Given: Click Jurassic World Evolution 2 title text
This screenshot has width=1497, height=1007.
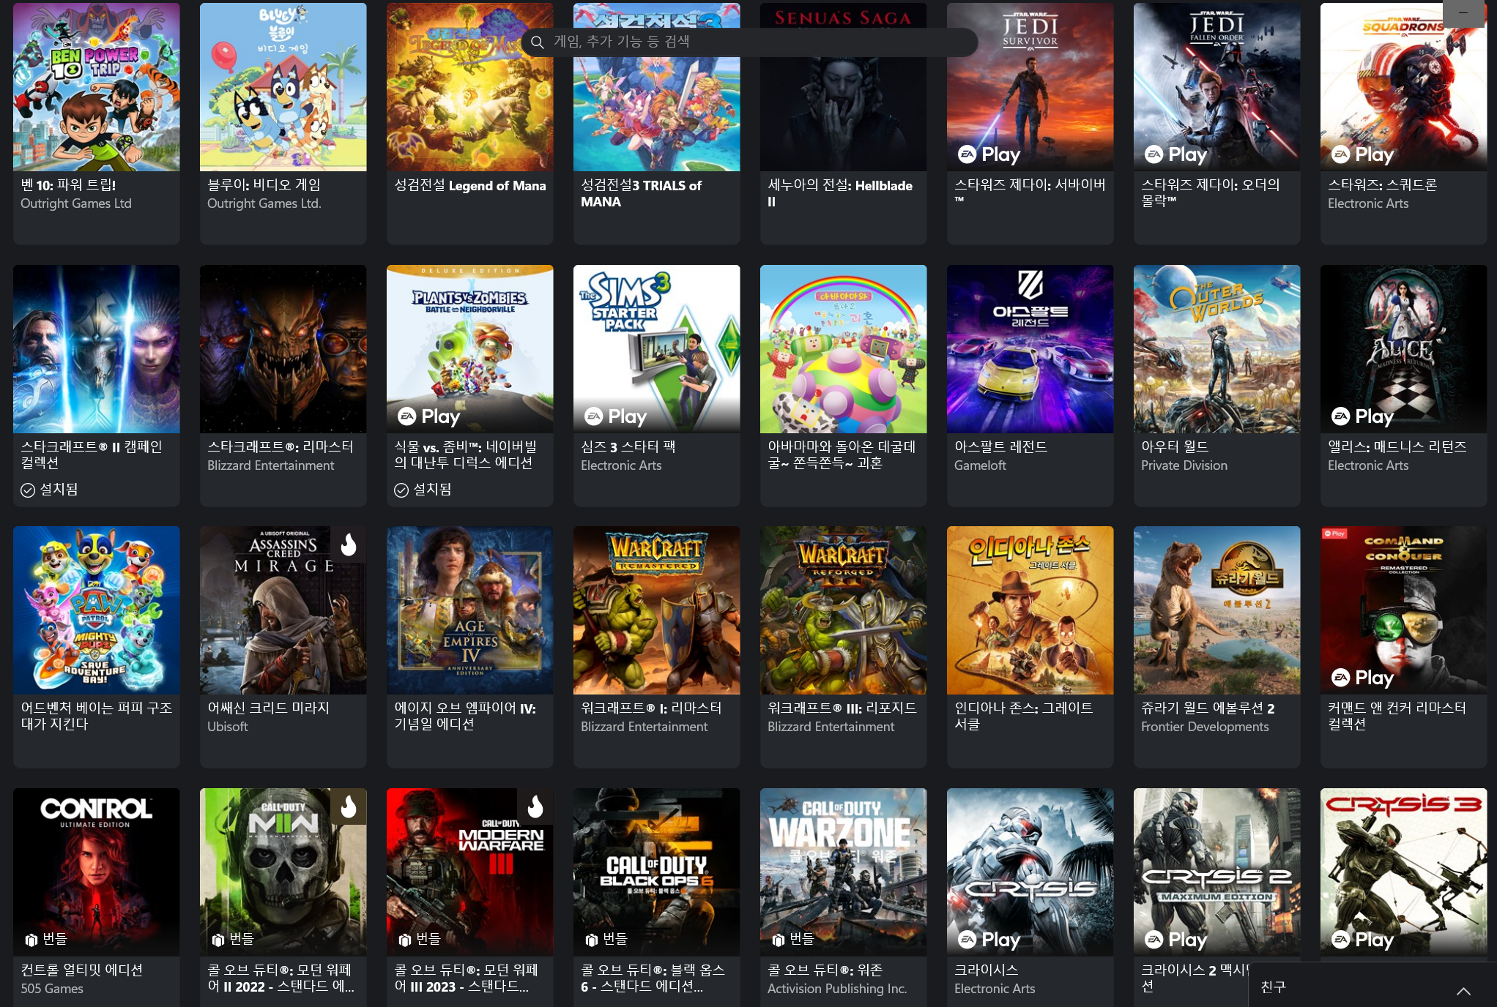Looking at the screenshot, I should pos(1208,708).
